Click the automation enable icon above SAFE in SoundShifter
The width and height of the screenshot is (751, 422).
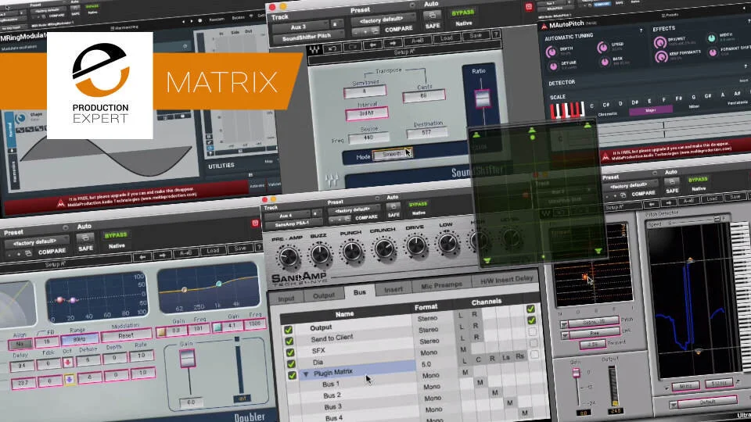tap(432, 15)
